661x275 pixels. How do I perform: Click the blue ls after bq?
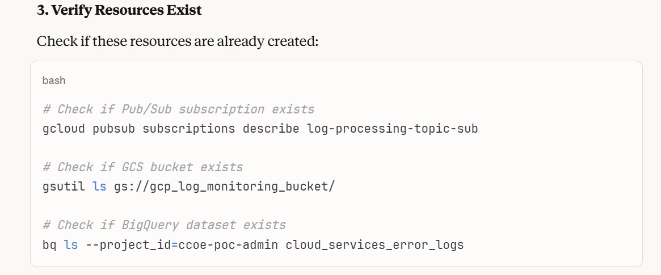pos(71,246)
